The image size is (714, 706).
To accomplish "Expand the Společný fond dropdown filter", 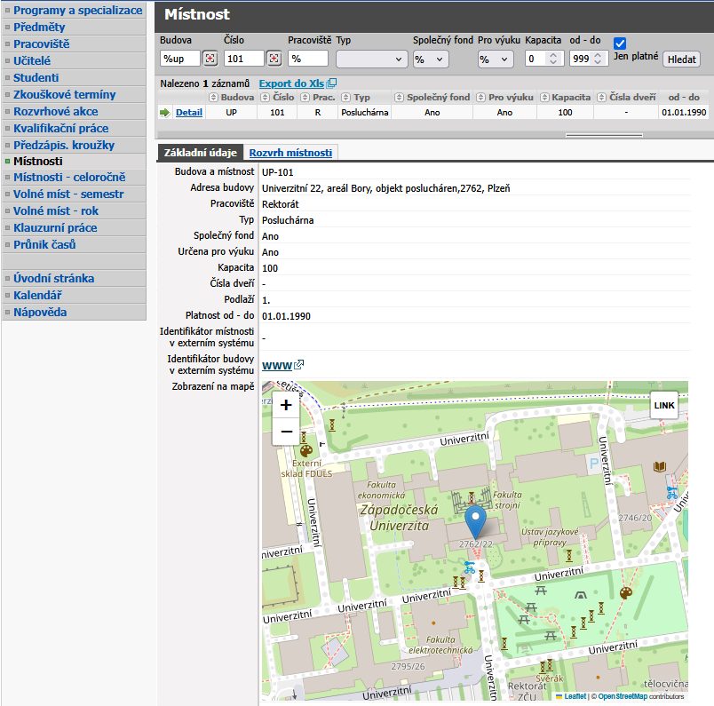I will [x=431, y=59].
